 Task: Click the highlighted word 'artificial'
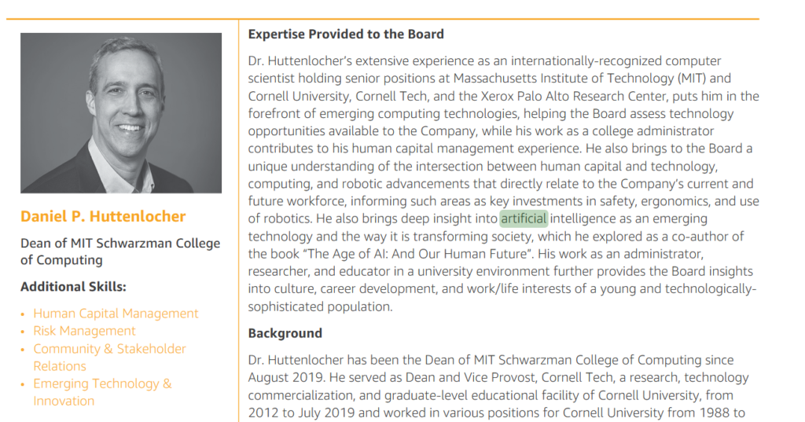(524, 218)
